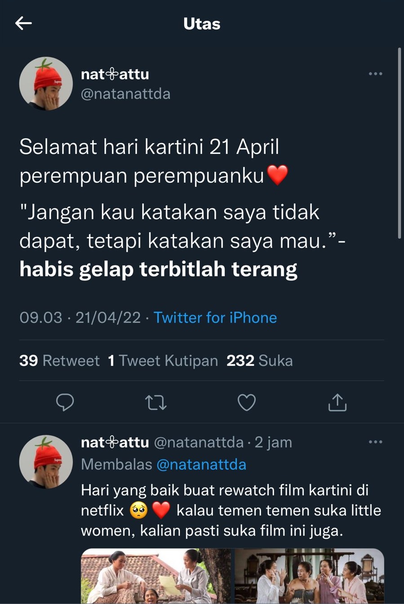Viewport: 404px width, 604px height.
Task: Open the reply tweet's three-dot menu
Action: click(x=375, y=442)
